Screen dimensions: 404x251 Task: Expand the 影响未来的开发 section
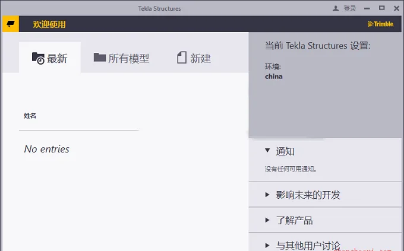pyautogui.click(x=267, y=195)
